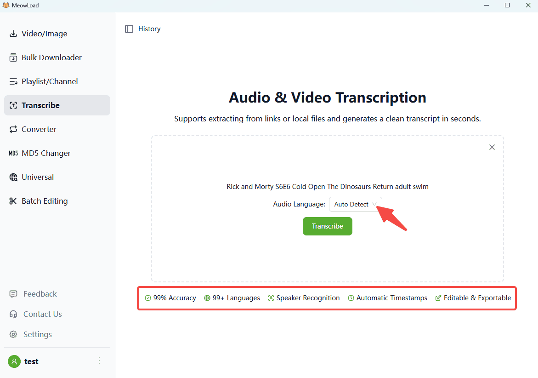Maximize the MeowLoad window

[507, 6]
